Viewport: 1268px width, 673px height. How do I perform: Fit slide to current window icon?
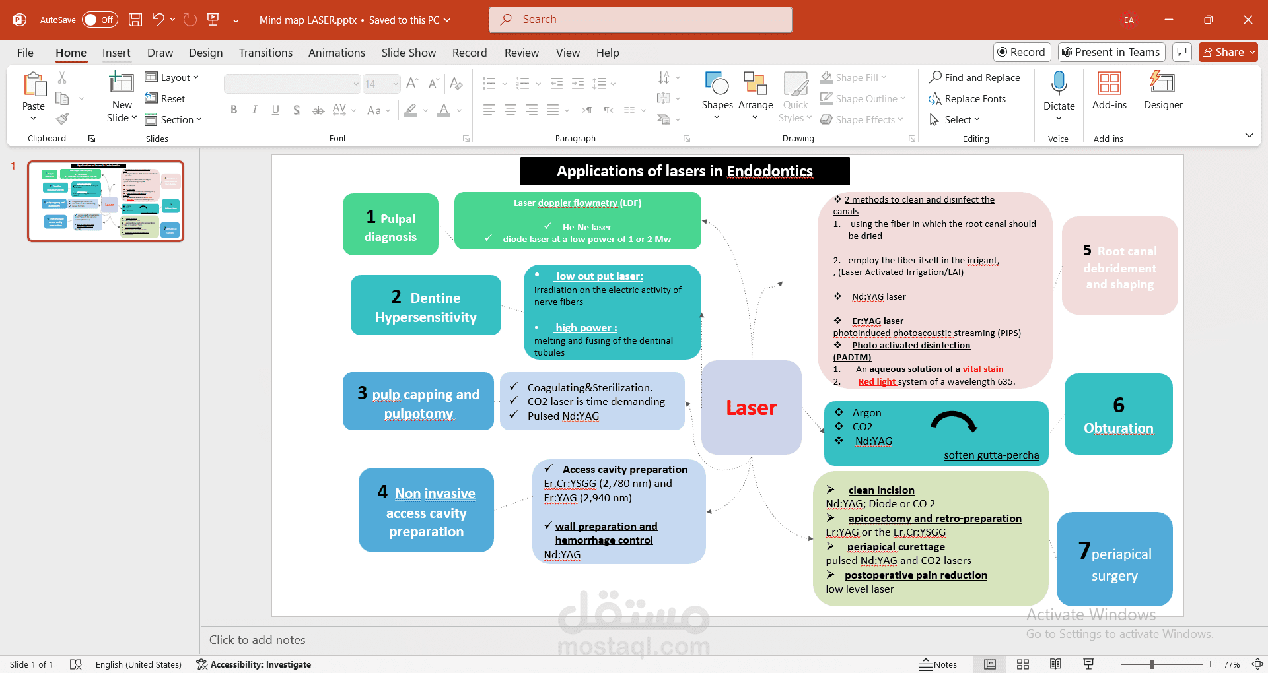click(1257, 664)
